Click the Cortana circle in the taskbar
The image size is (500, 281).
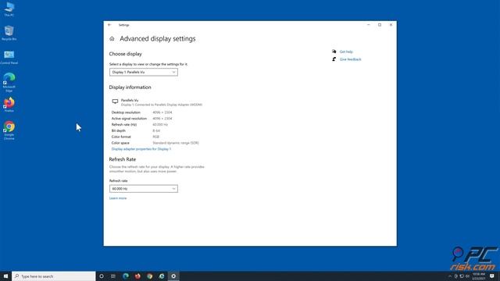click(102, 276)
